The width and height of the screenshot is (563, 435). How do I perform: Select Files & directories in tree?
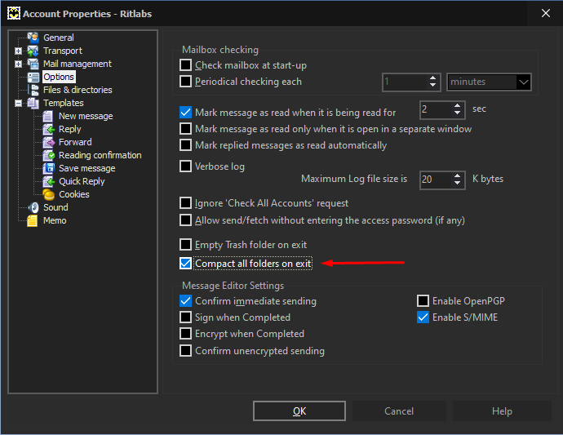[x=78, y=90]
